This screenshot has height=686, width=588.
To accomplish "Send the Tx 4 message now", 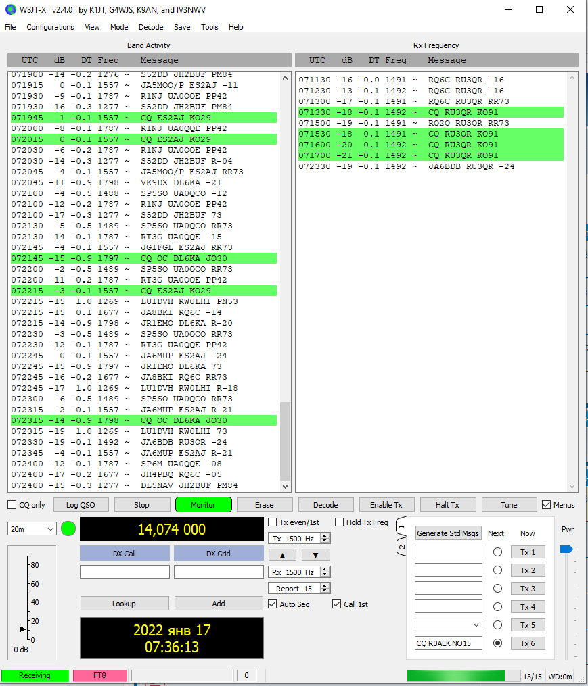I will pos(528,607).
